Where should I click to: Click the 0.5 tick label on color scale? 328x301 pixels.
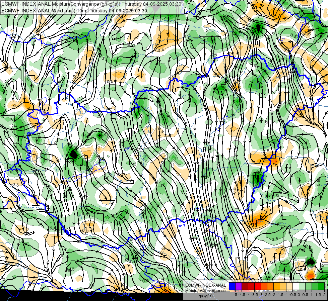(305, 295)
